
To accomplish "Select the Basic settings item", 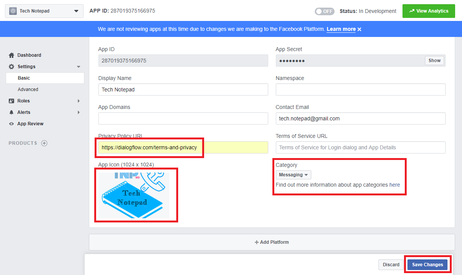I will 45,78.
